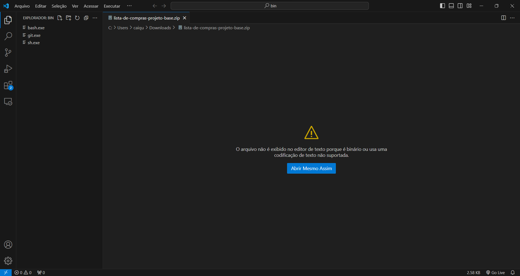The image size is (520, 276).
Task: Open the Explorer view in activity bar
Action: (x=8, y=20)
